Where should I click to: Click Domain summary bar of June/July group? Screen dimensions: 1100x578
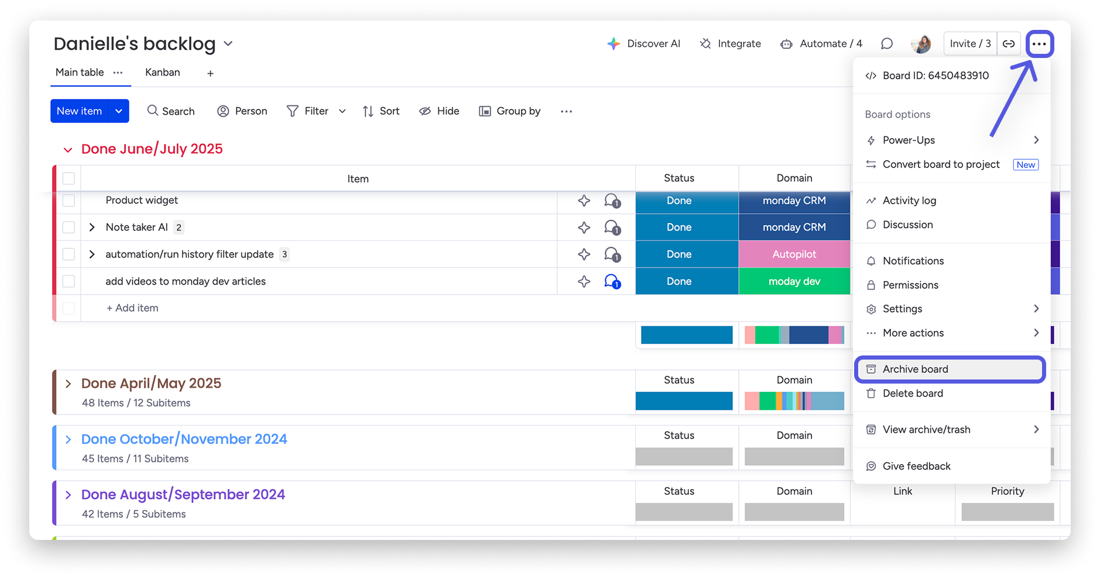click(x=794, y=335)
